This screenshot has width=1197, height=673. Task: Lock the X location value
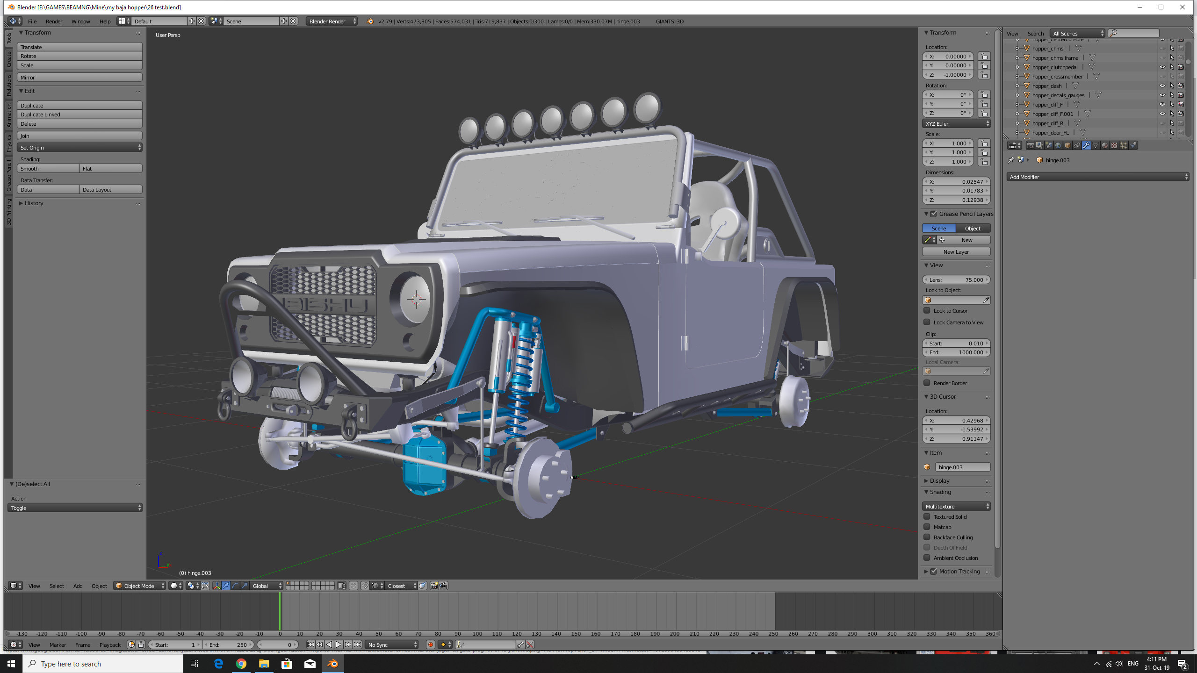984,57
